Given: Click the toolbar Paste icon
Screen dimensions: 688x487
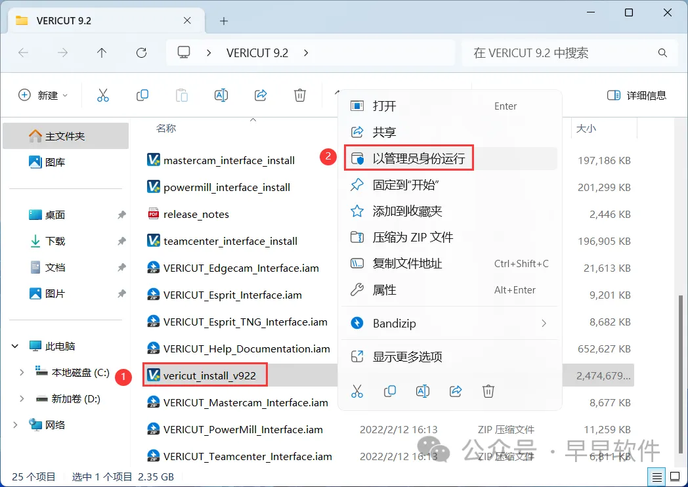Looking at the screenshot, I should (182, 95).
